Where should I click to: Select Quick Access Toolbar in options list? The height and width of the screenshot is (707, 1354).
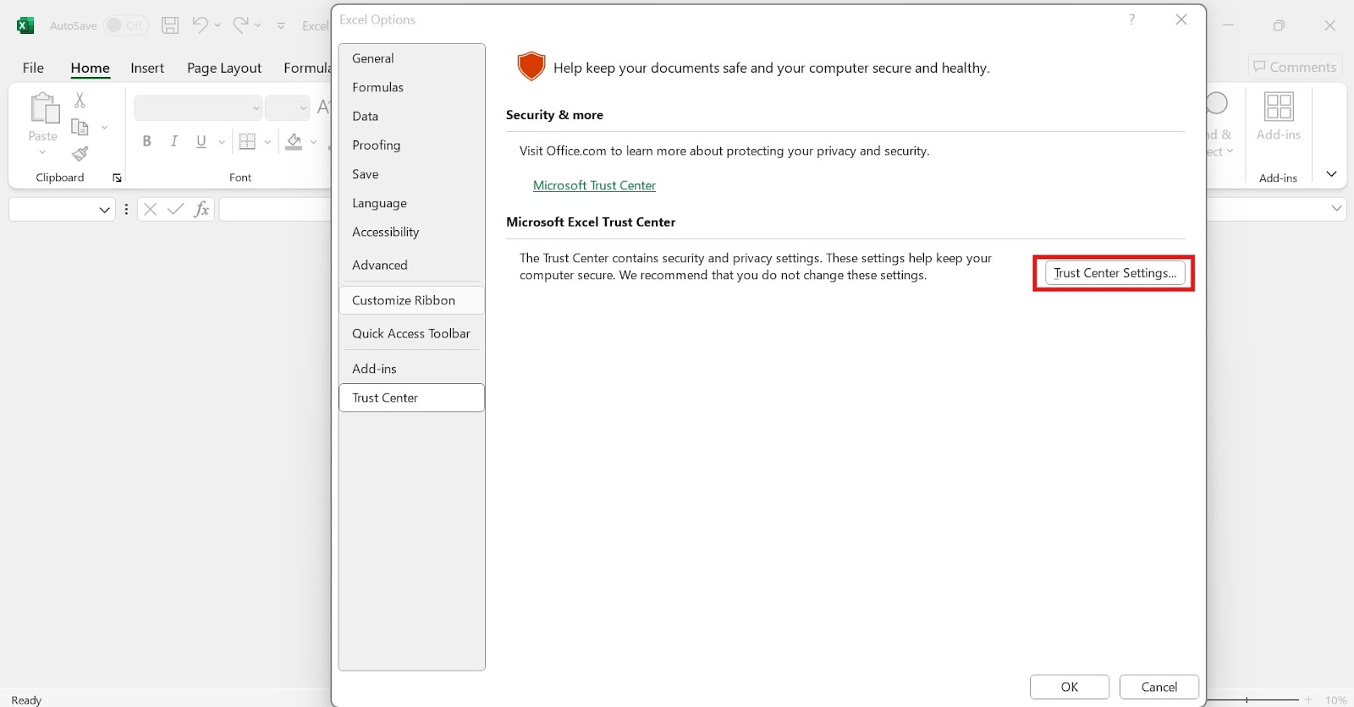pos(411,333)
